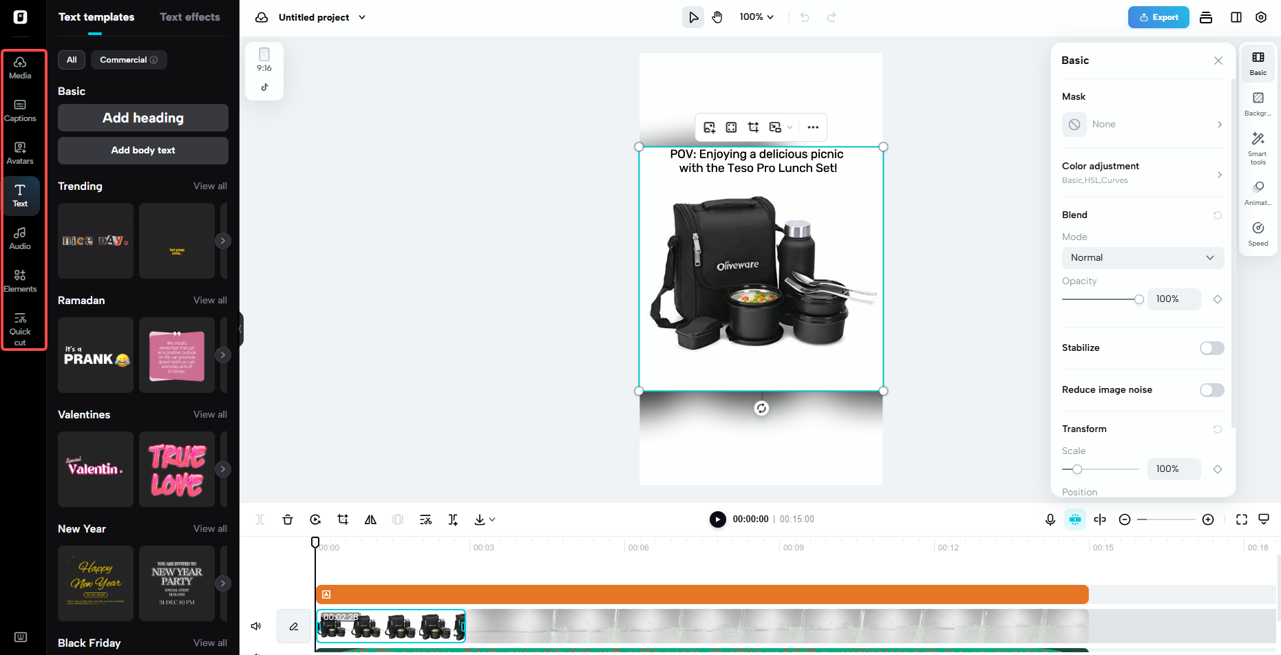Open the Animation tab in right rail

pyautogui.click(x=1258, y=193)
